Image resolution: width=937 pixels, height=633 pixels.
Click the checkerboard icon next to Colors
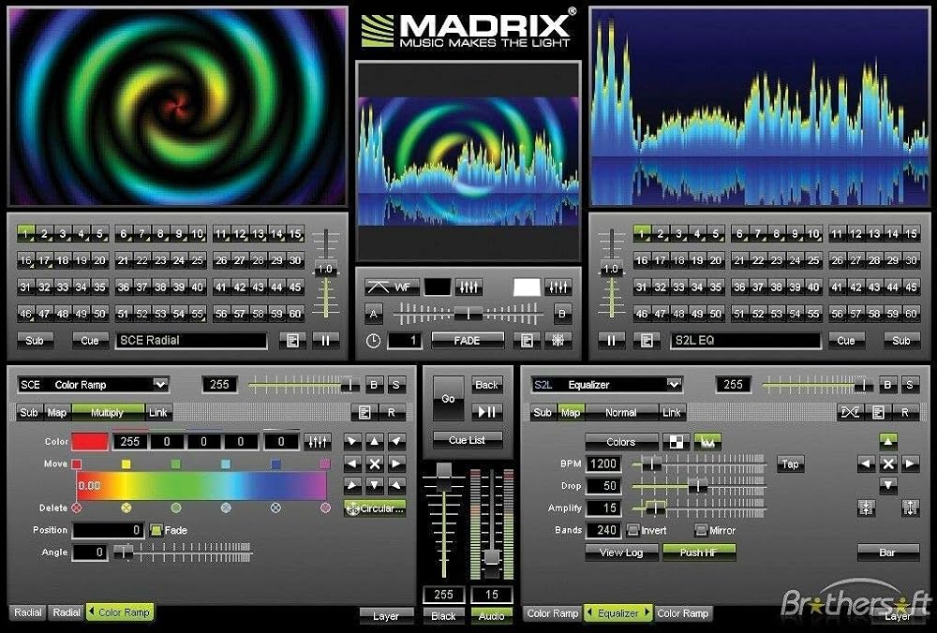click(677, 442)
